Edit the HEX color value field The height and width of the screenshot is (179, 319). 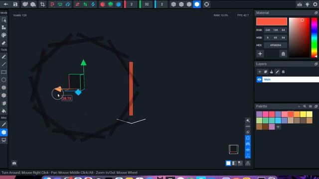coord(276,45)
